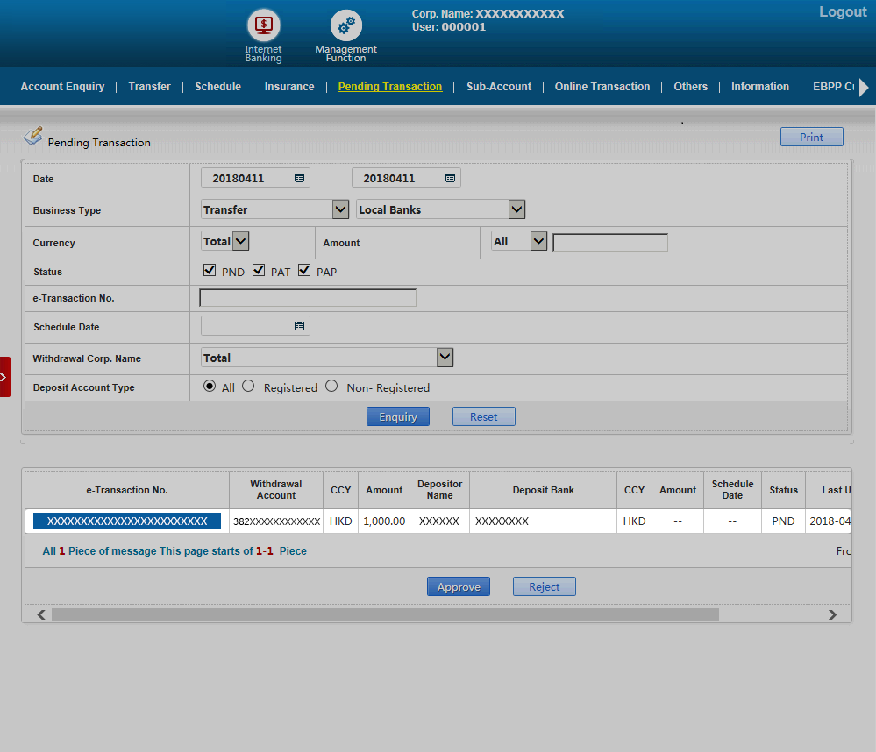Open Management Function gear icon

point(345,26)
